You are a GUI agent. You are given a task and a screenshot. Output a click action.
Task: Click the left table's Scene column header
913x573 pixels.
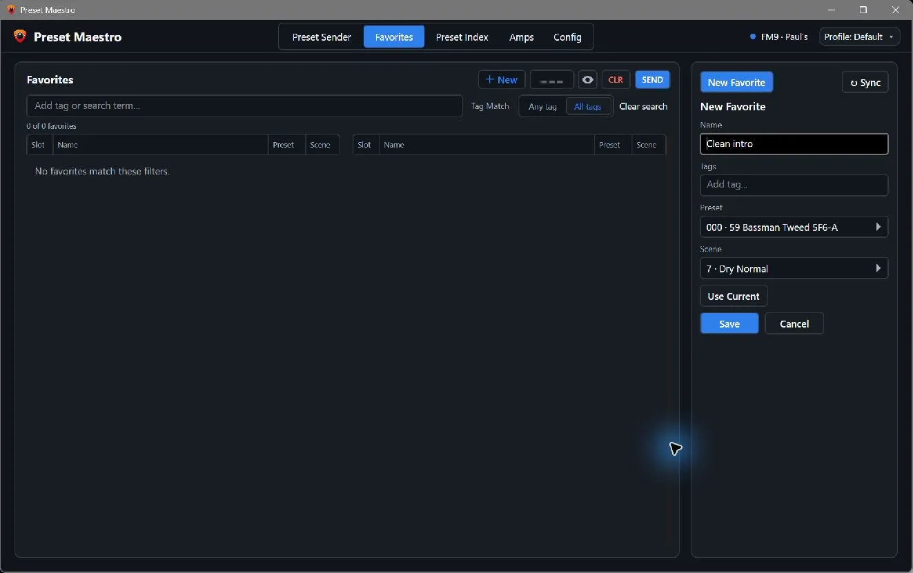pyautogui.click(x=322, y=145)
